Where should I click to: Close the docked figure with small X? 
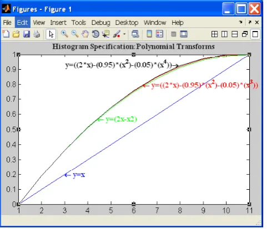(x=257, y=22)
